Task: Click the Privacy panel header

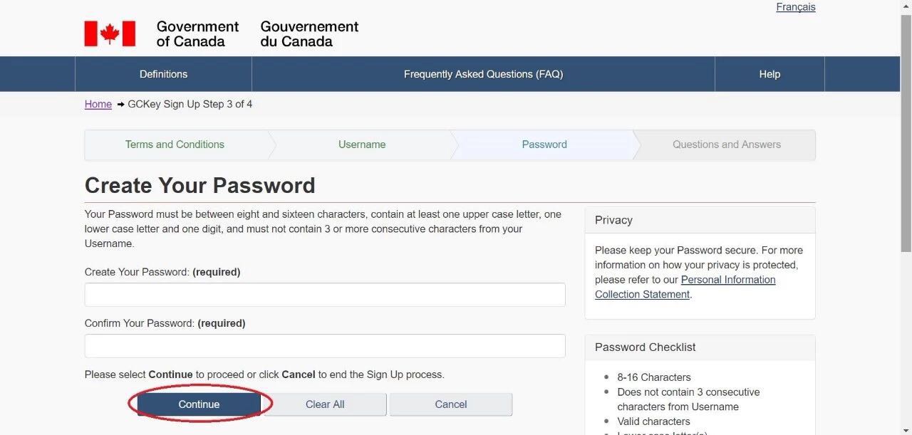Action: coord(699,221)
